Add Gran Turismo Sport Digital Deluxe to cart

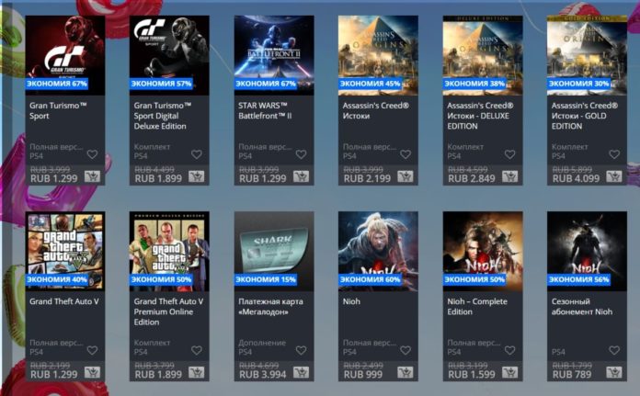click(197, 176)
